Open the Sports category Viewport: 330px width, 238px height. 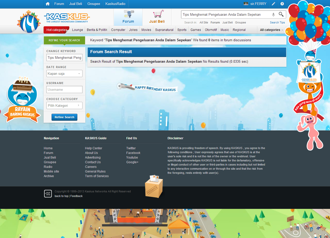182,30
